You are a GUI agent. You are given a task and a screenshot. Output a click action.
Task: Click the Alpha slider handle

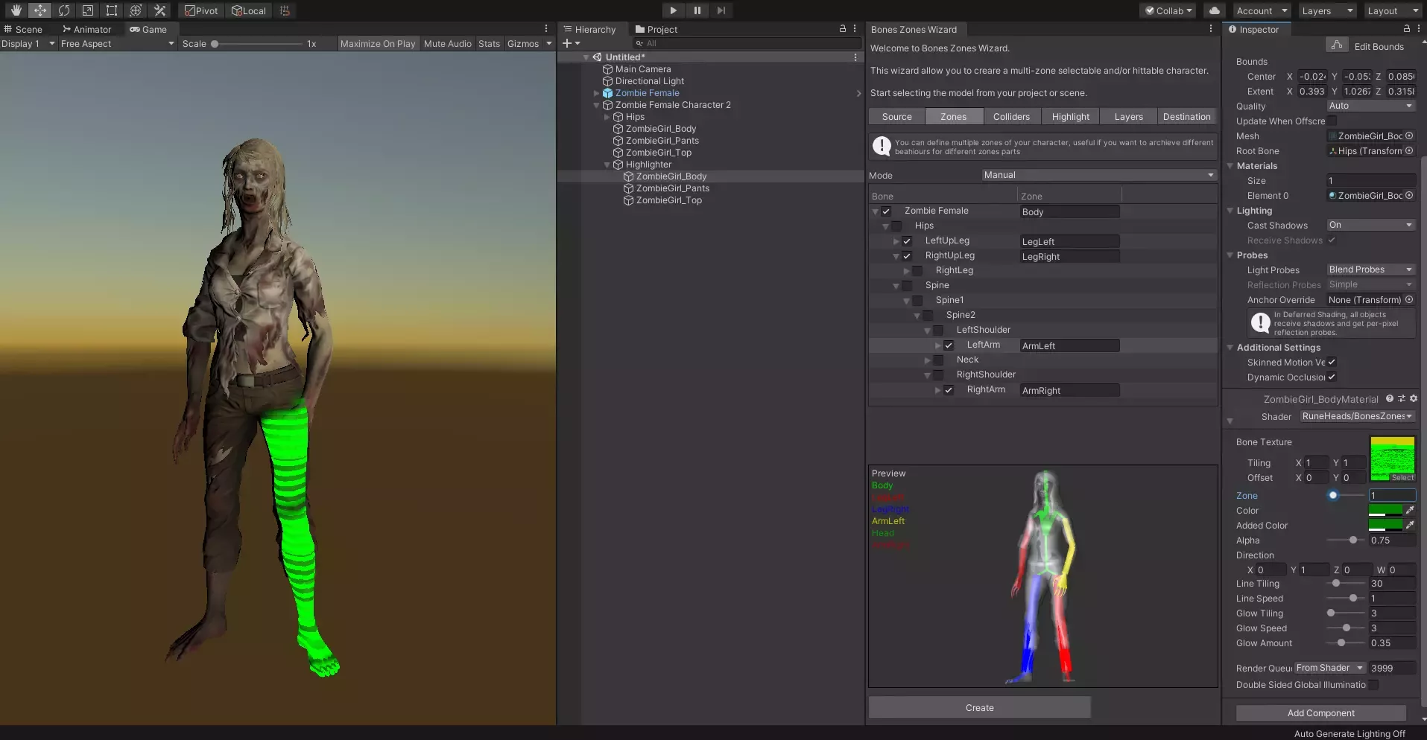point(1352,540)
